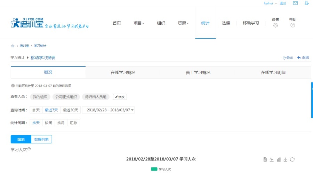Set statistics period to 按月
313x173 pixels.
click(x=61, y=123)
